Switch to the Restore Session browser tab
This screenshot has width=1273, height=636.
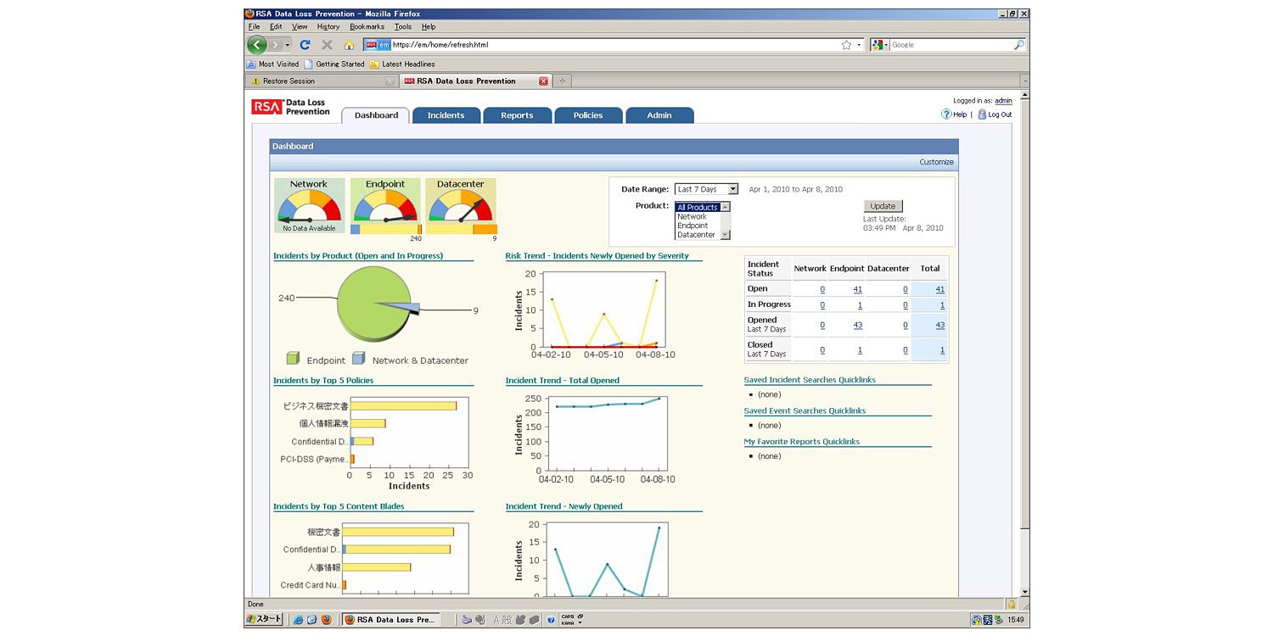322,81
